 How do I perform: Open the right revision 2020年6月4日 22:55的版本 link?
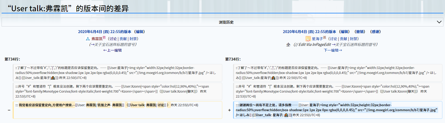[309, 32]
